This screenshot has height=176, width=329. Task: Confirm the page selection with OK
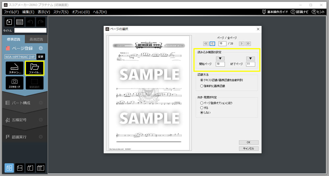[249, 142]
